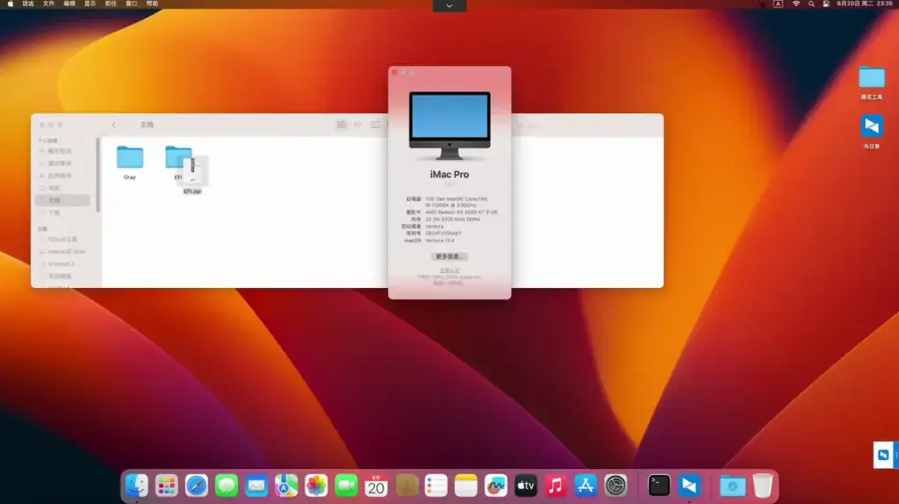899x504 pixels.
Task: Open Terminal from the Dock
Action: tap(658, 486)
